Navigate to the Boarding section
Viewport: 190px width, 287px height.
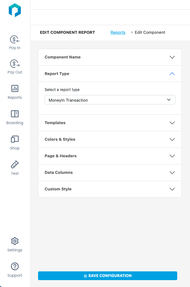tap(15, 117)
